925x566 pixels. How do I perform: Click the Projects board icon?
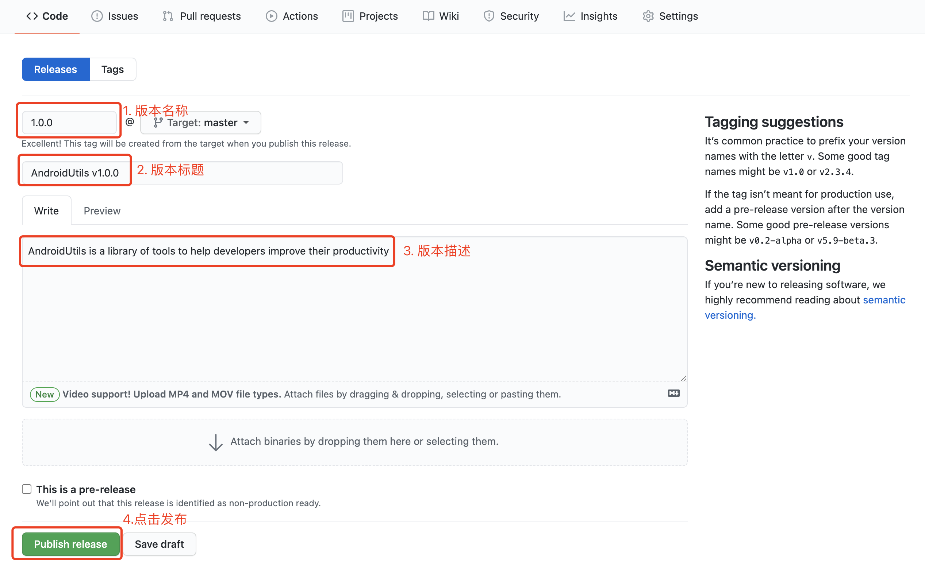(x=348, y=16)
